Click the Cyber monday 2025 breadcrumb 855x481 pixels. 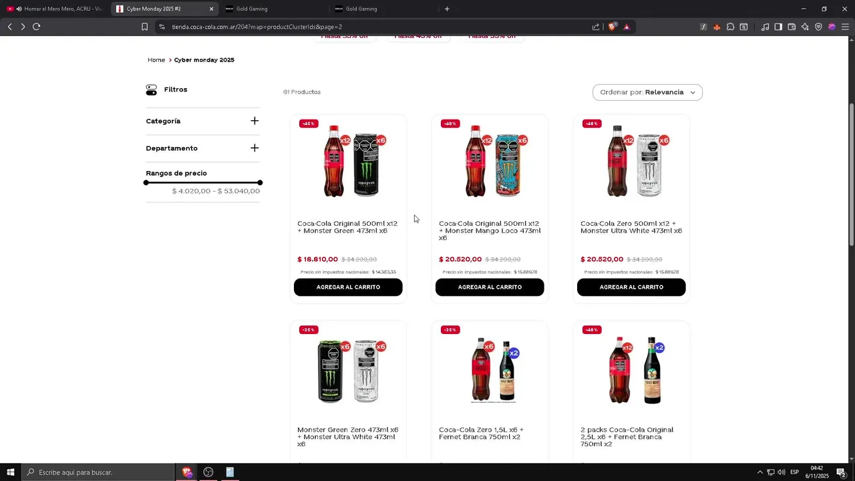tap(204, 60)
